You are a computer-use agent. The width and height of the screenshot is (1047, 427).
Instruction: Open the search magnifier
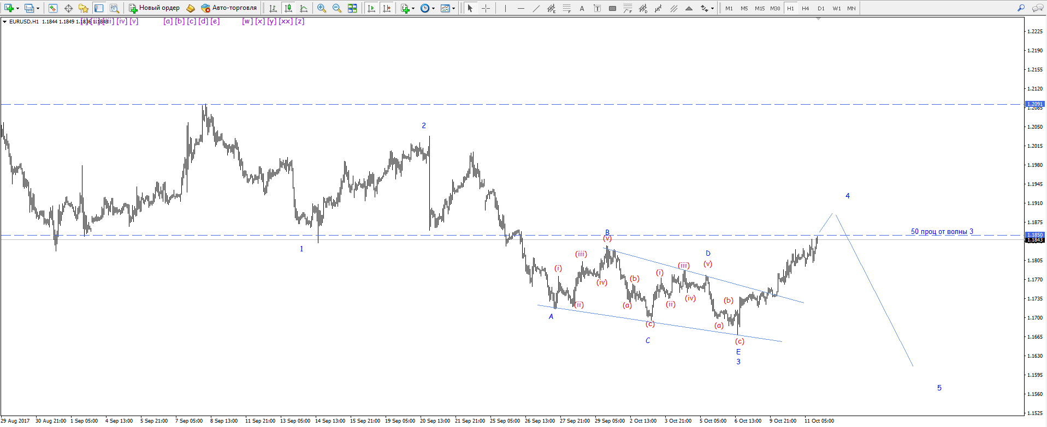(x=1021, y=8)
